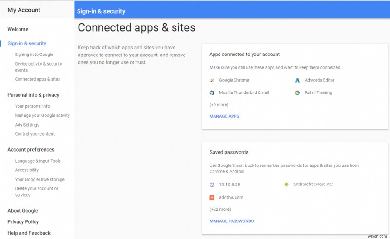Click the (+9 more) apps text
Viewport: 390px width, 239px height.
218,105
